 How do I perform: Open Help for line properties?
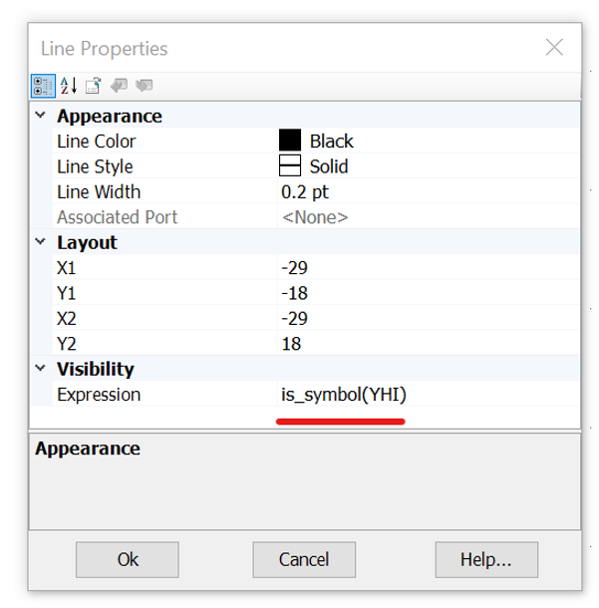[486, 559]
